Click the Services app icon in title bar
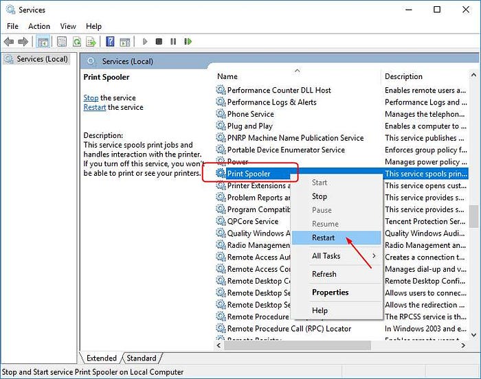The height and width of the screenshot is (379, 481). pos(10,10)
